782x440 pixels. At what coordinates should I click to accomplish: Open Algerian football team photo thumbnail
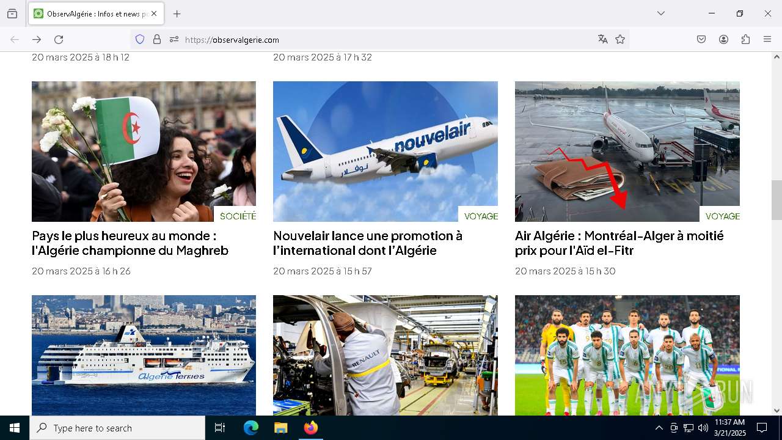coord(627,355)
